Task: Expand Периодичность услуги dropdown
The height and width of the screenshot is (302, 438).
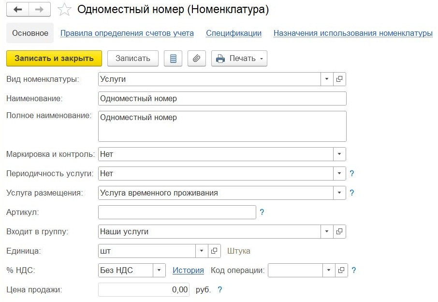Action: (x=339, y=173)
